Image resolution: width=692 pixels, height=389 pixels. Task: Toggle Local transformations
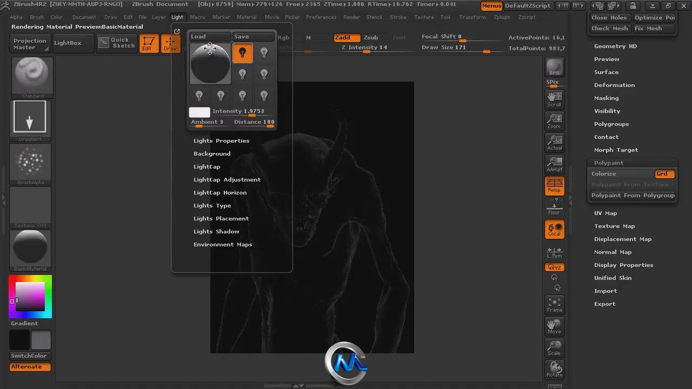pyautogui.click(x=554, y=229)
